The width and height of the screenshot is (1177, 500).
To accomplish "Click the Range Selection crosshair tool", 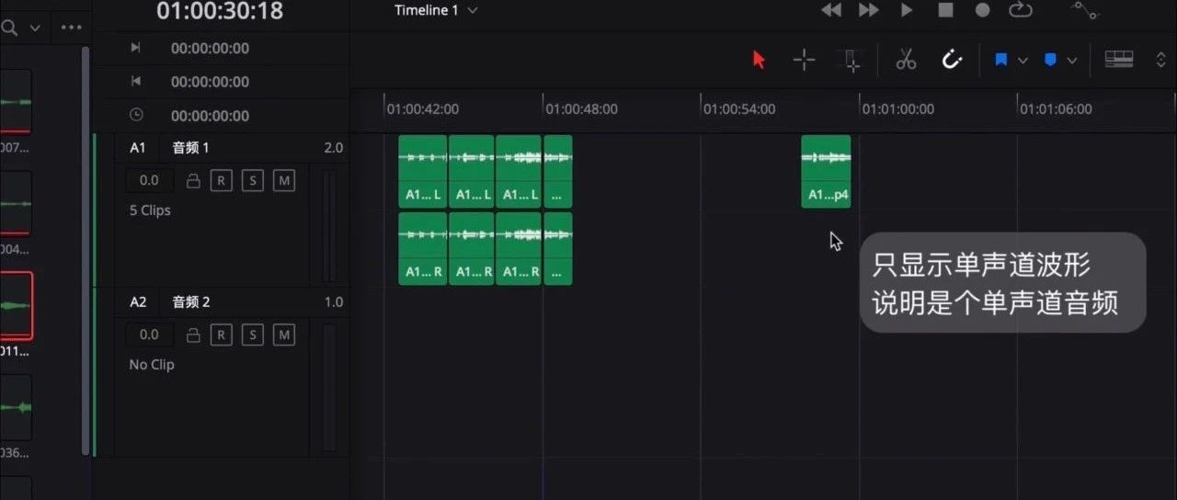I will point(805,60).
